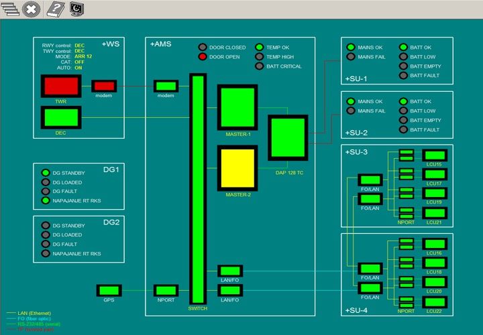Click DG1 DG STANDBY indicator light
The height and width of the screenshot is (335, 483).
click(x=45, y=172)
